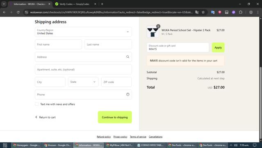Open the State dropdown
Screen dimensions: 262x148
[x=83, y=82]
